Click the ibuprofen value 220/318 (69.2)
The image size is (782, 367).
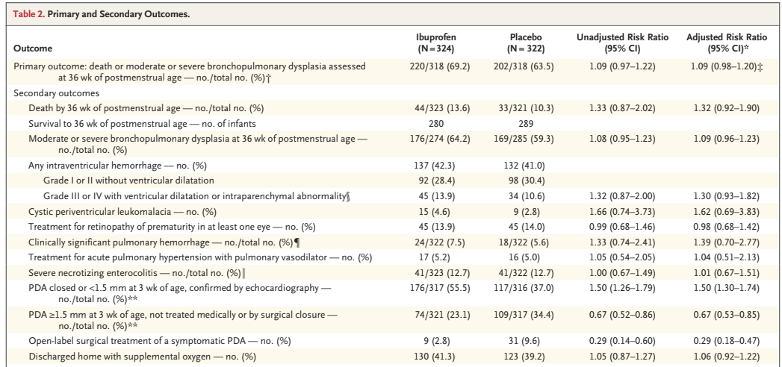(x=435, y=66)
